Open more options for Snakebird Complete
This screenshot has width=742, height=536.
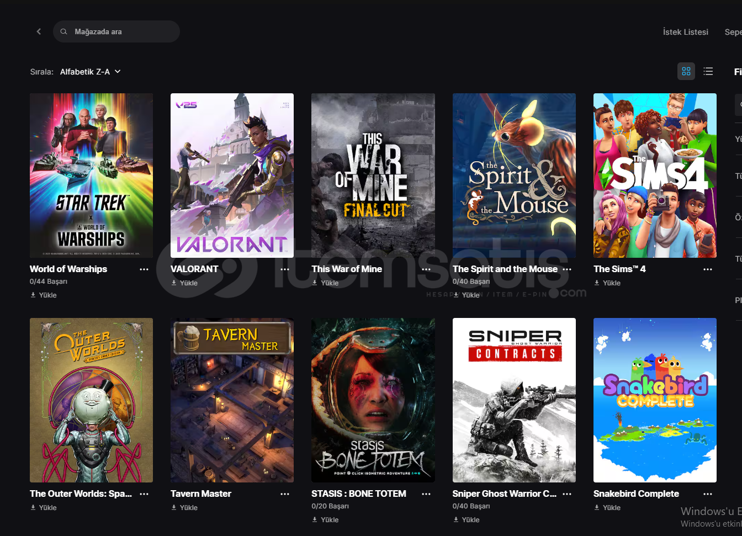pyautogui.click(x=708, y=494)
